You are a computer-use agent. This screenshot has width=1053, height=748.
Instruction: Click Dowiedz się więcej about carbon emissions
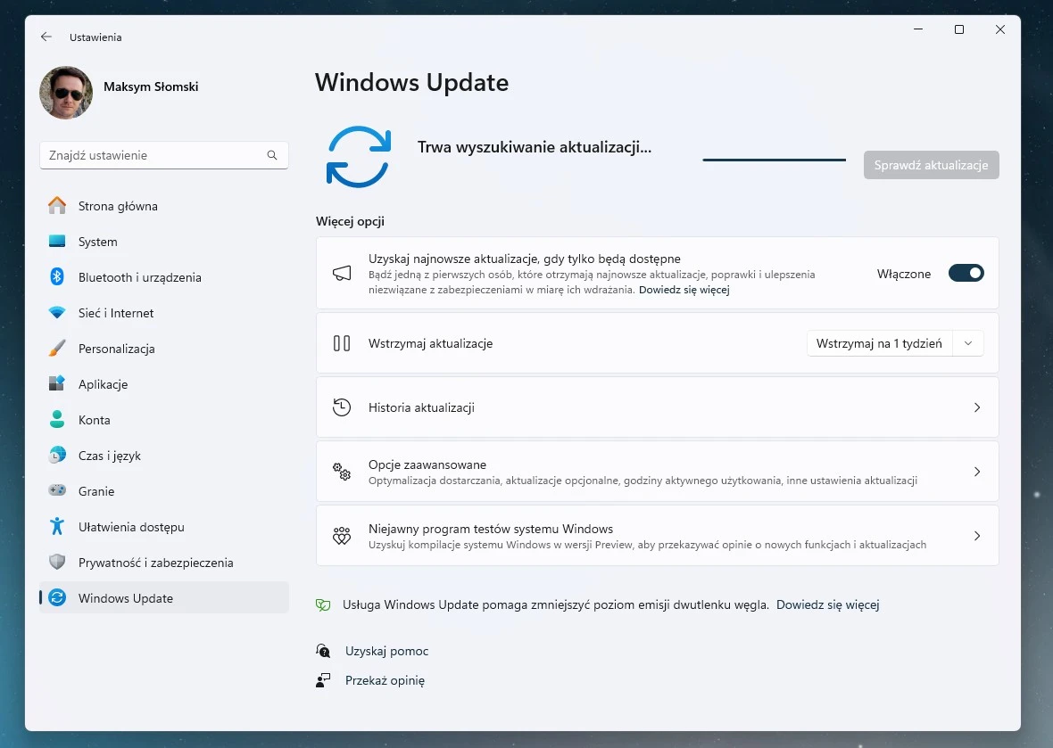click(x=827, y=604)
